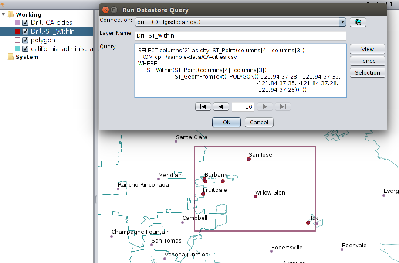Cancel the datastore query dialog

(259, 122)
